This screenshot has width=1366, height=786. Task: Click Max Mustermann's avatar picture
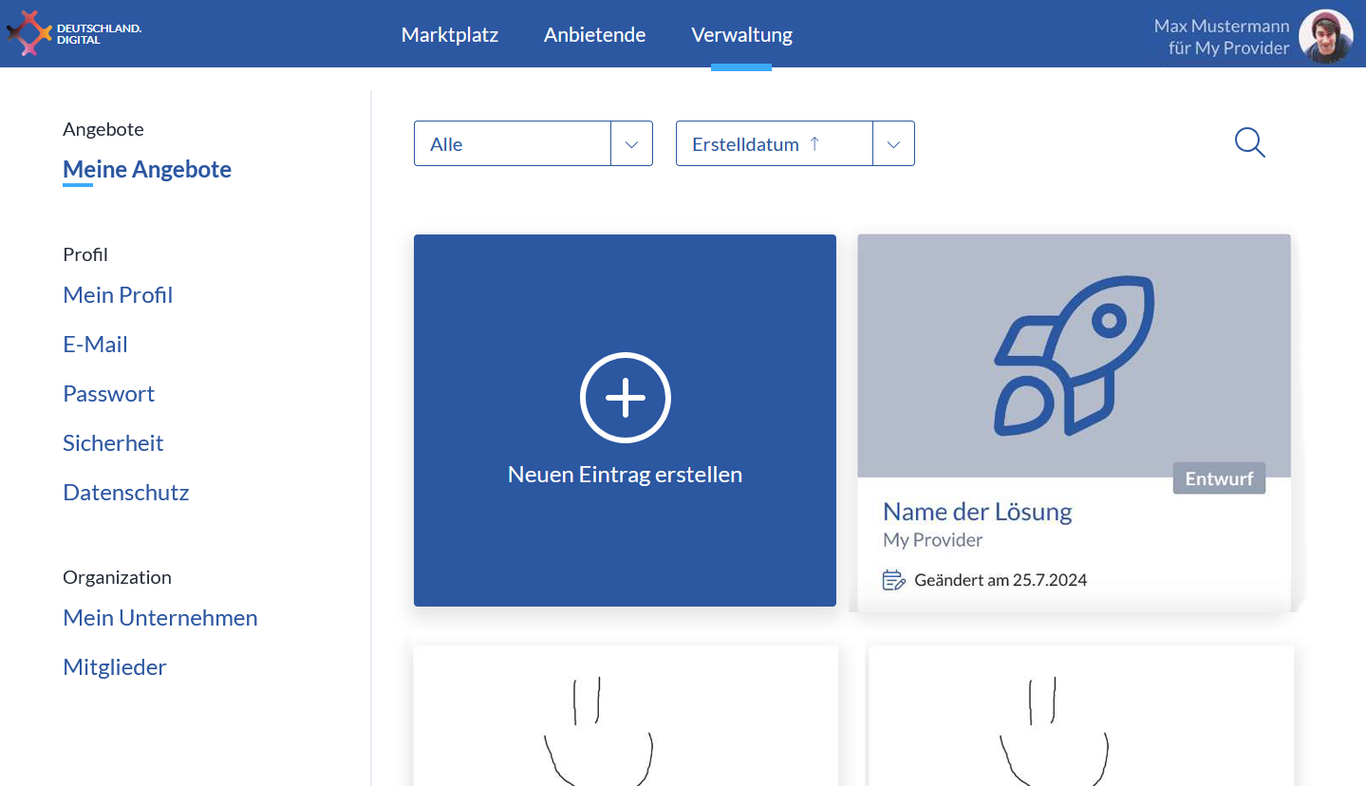pos(1324,36)
